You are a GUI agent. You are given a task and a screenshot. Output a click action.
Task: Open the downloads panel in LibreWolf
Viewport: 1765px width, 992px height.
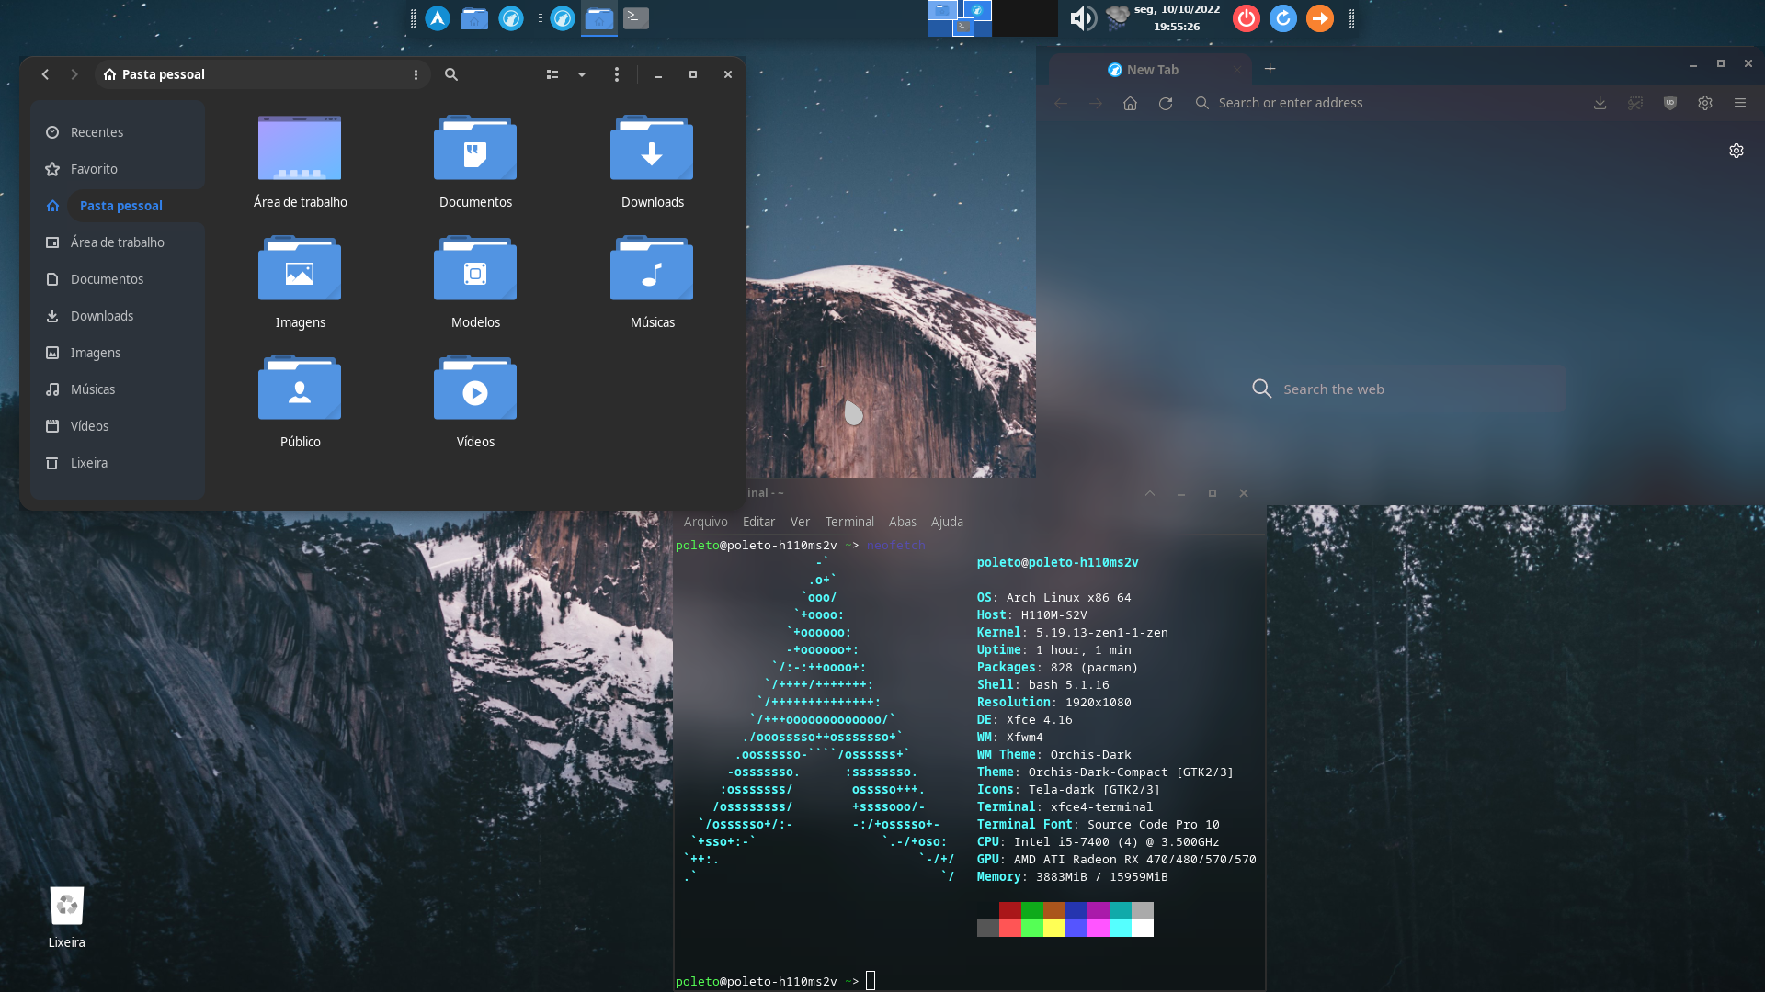(x=1600, y=103)
